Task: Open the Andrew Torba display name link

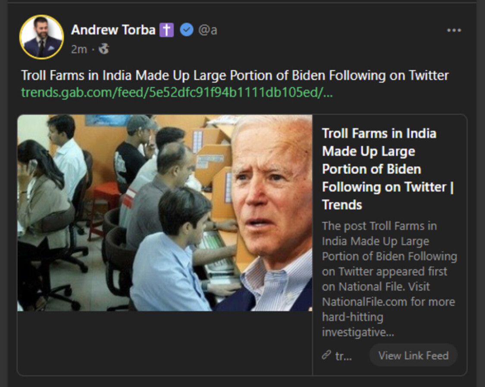Action: coord(113,30)
